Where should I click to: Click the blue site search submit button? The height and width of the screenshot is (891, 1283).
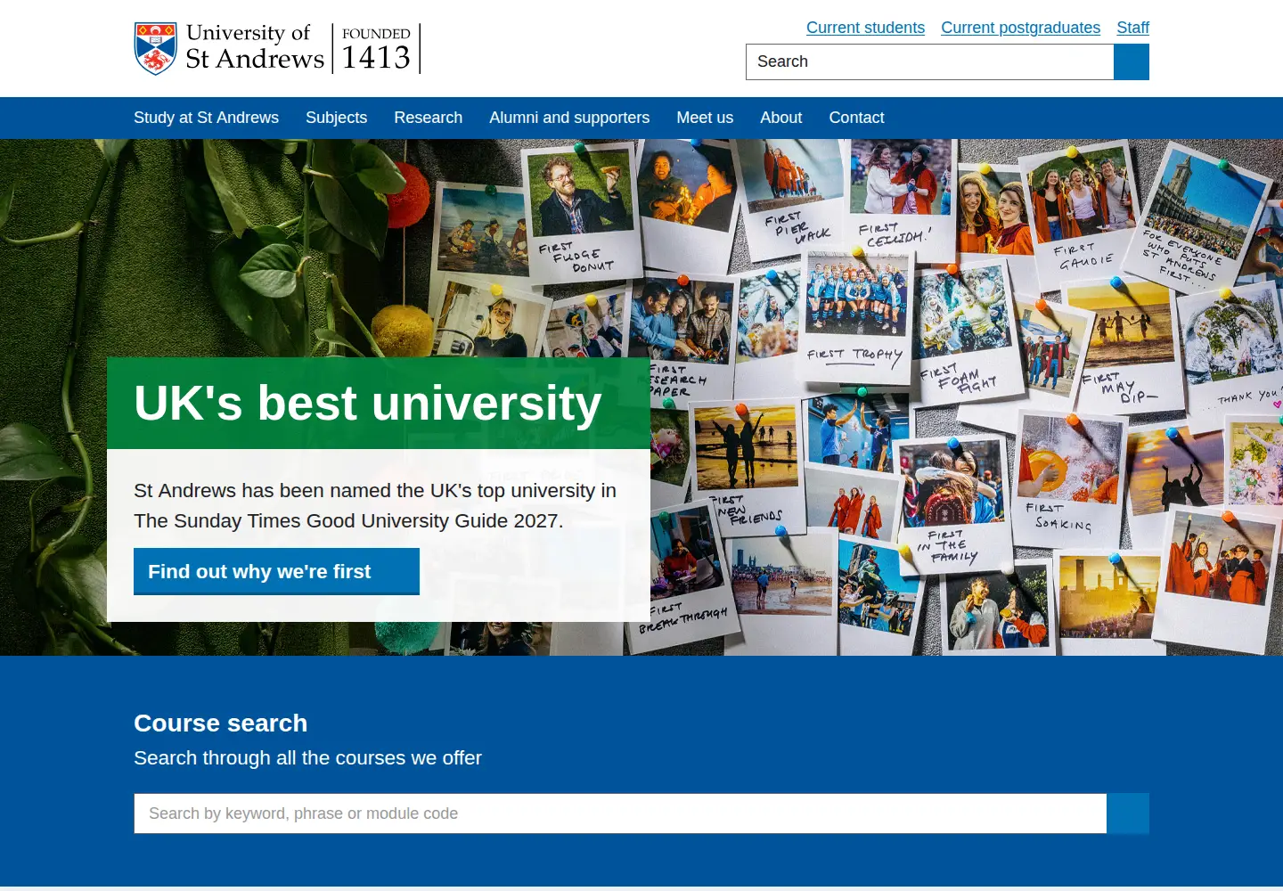[1132, 61]
